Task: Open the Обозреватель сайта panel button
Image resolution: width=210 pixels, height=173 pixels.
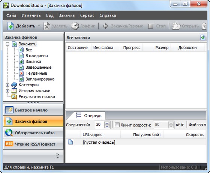Action: (x=33, y=133)
